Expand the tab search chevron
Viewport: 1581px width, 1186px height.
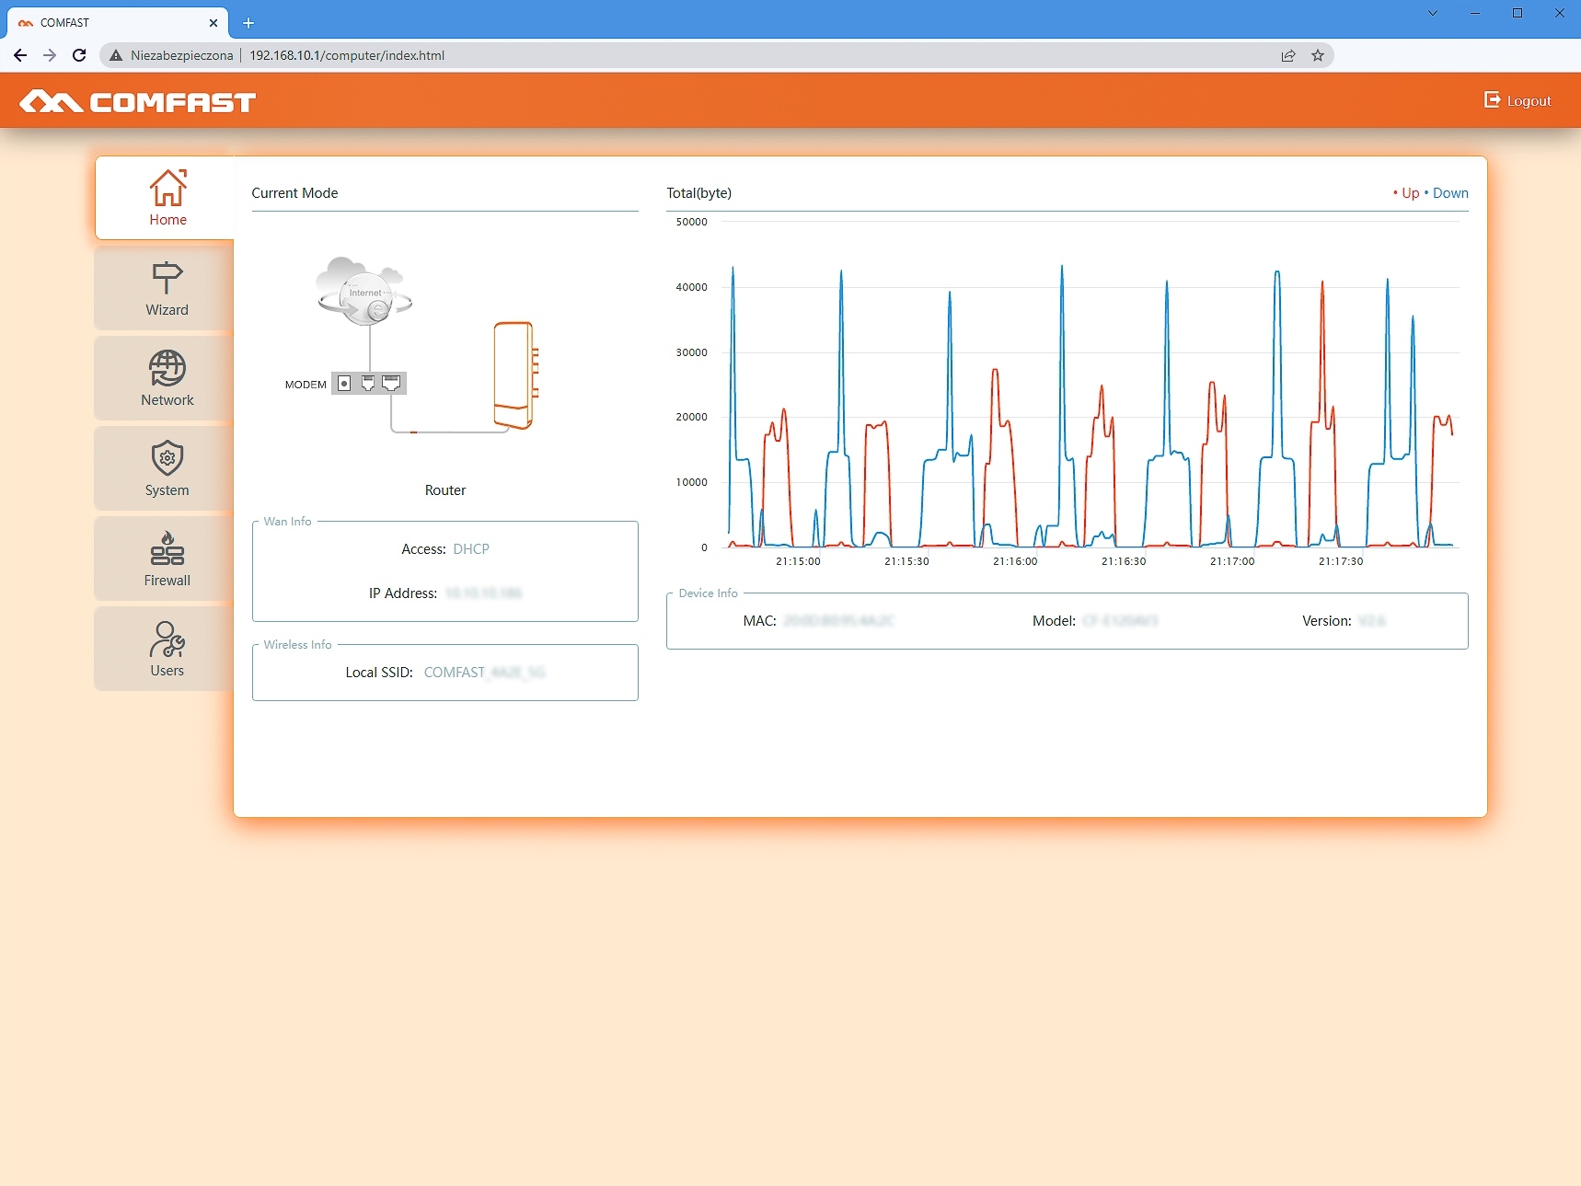(1433, 13)
